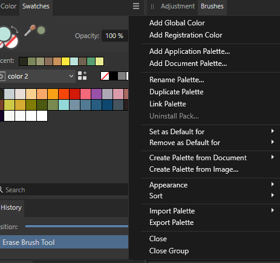This screenshot has height=263, width=280.
Task: Click the swatch Search field
Action: (64, 190)
